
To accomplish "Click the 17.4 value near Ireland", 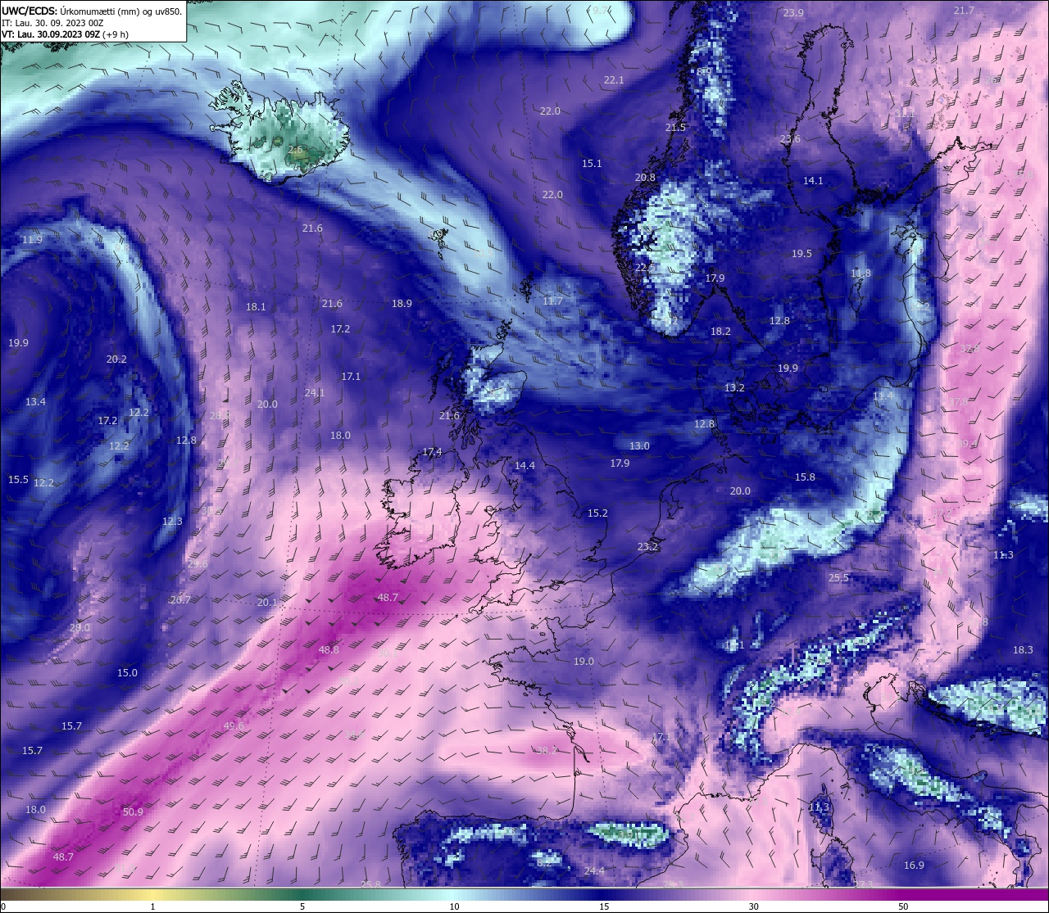I will [x=432, y=452].
